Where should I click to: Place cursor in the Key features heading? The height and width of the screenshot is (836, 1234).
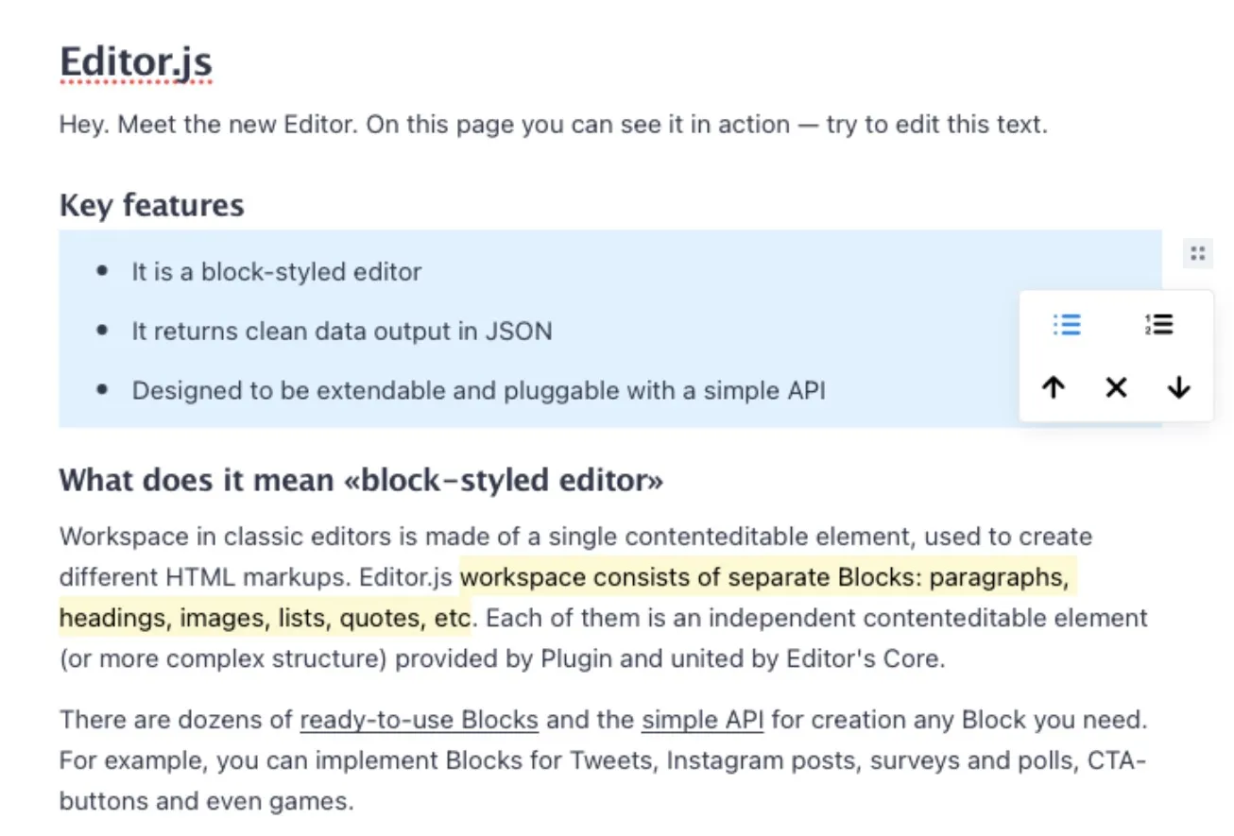click(x=152, y=205)
